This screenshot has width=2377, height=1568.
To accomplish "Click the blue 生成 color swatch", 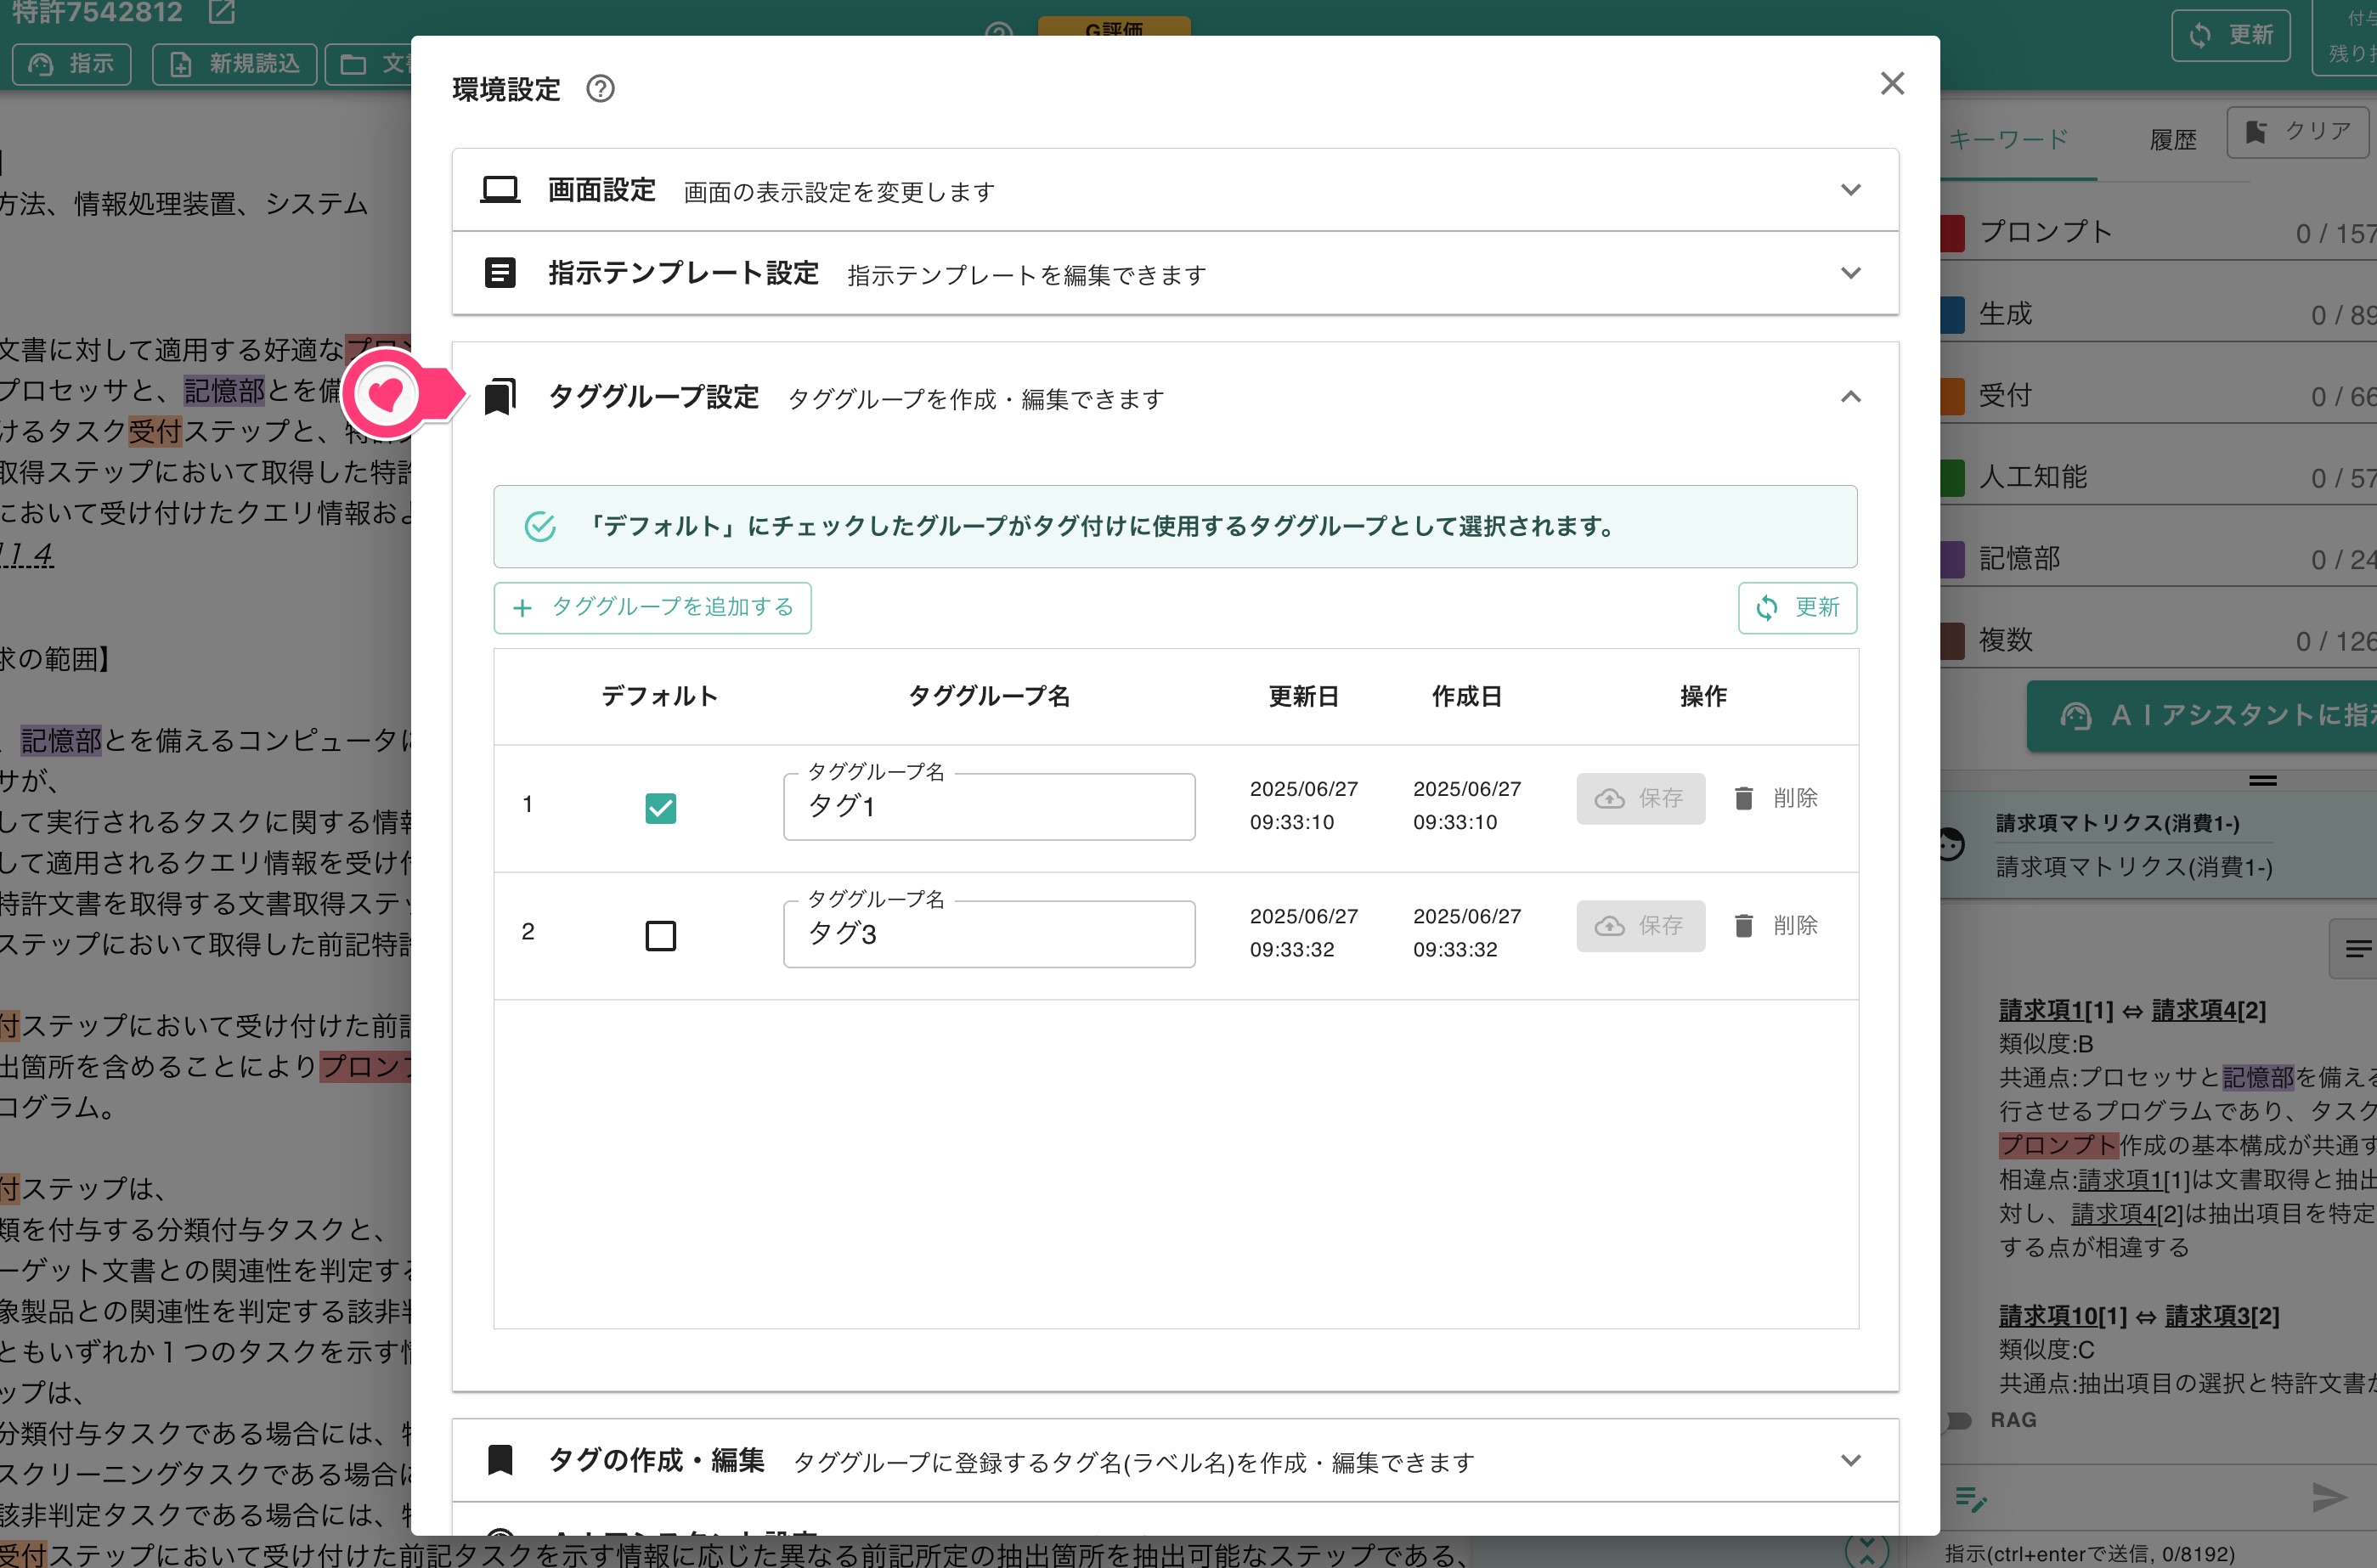I will (1952, 314).
